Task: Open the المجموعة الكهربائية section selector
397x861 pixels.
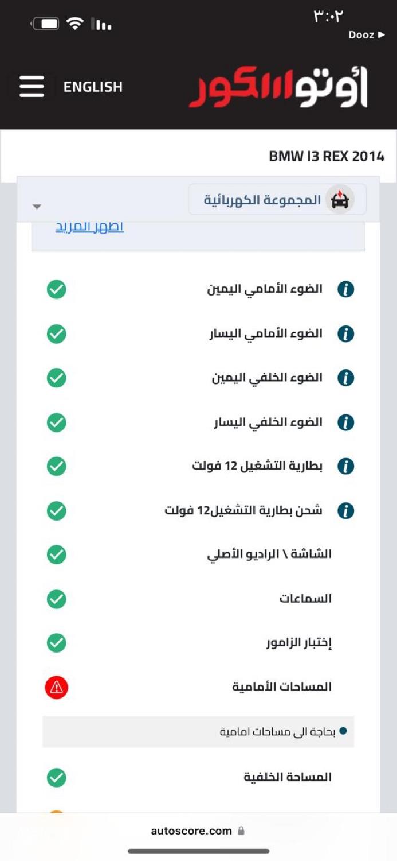Action: click(277, 200)
